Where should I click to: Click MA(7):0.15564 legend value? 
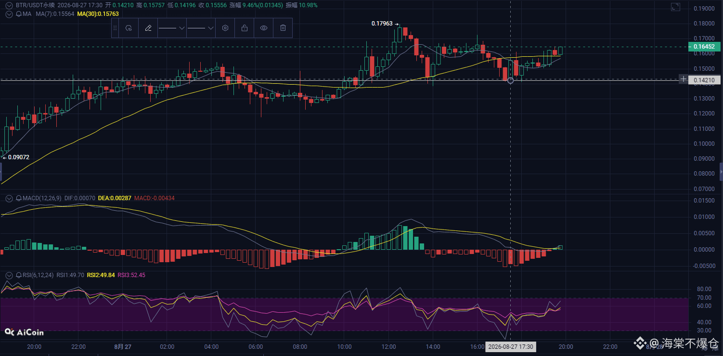click(55, 14)
